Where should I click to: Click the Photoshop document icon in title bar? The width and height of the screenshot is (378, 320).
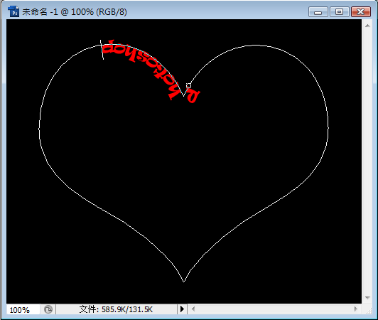[x=13, y=11]
